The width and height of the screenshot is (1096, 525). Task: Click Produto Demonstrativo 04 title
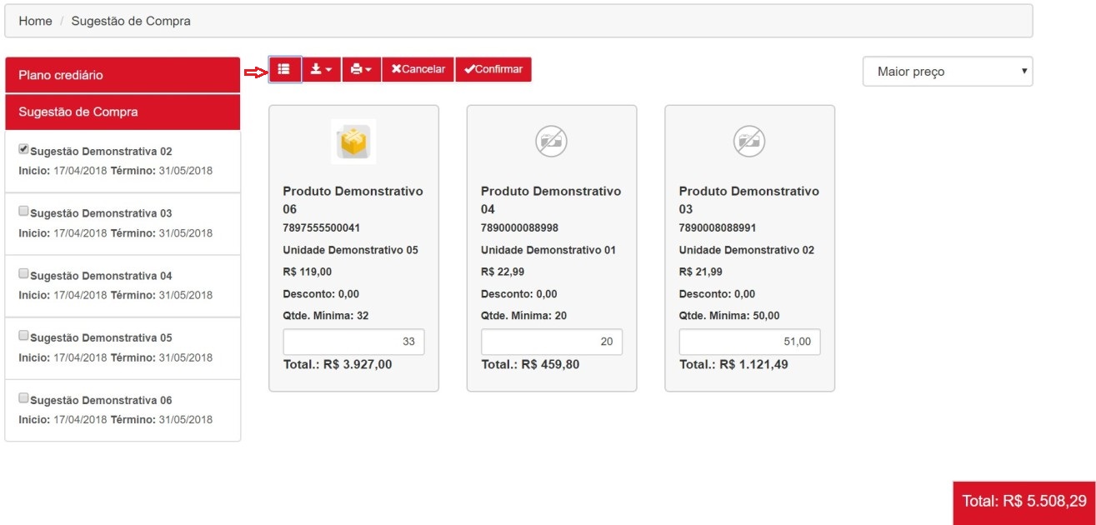click(551, 200)
